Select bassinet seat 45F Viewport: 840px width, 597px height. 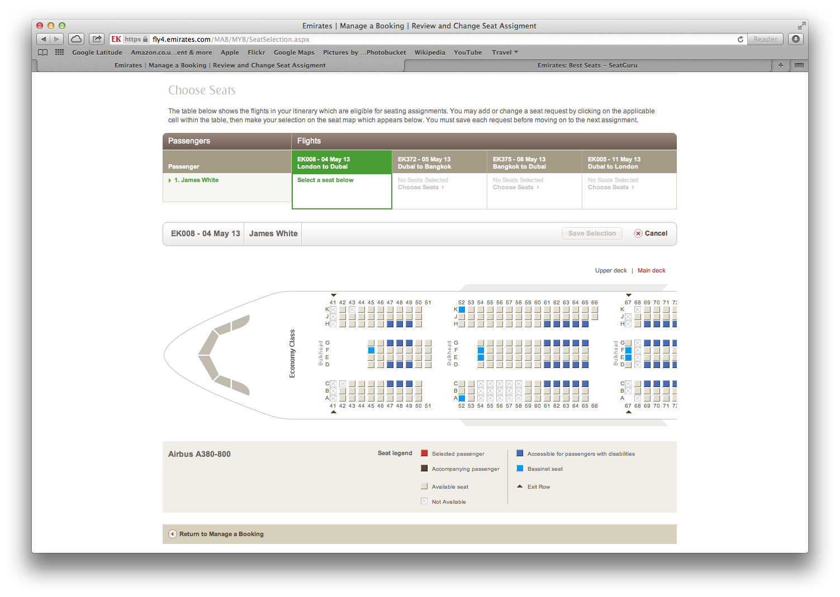pos(371,350)
